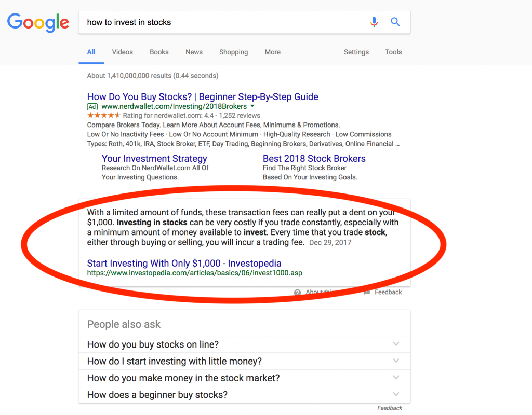The height and width of the screenshot is (415, 532).
Task: Open search Settings
Action: [x=356, y=52]
